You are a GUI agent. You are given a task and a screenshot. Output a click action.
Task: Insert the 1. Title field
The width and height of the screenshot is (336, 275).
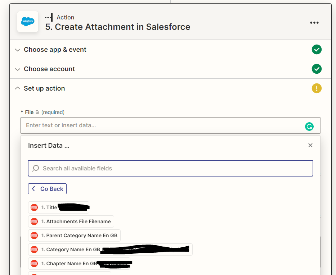click(x=59, y=207)
